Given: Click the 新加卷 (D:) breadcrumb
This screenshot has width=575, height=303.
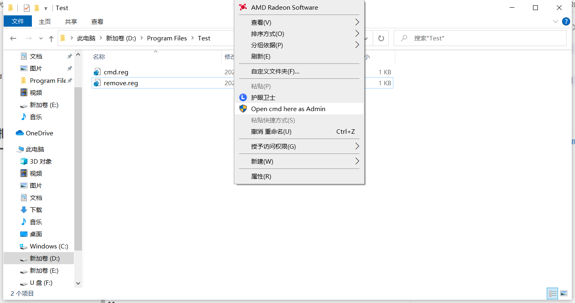Looking at the screenshot, I should [121, 38].
